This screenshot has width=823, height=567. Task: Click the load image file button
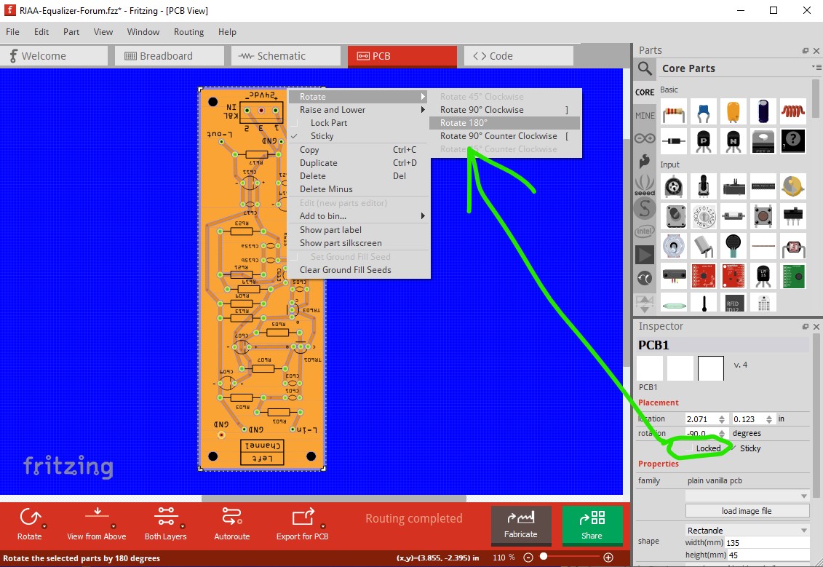point(747,511)
